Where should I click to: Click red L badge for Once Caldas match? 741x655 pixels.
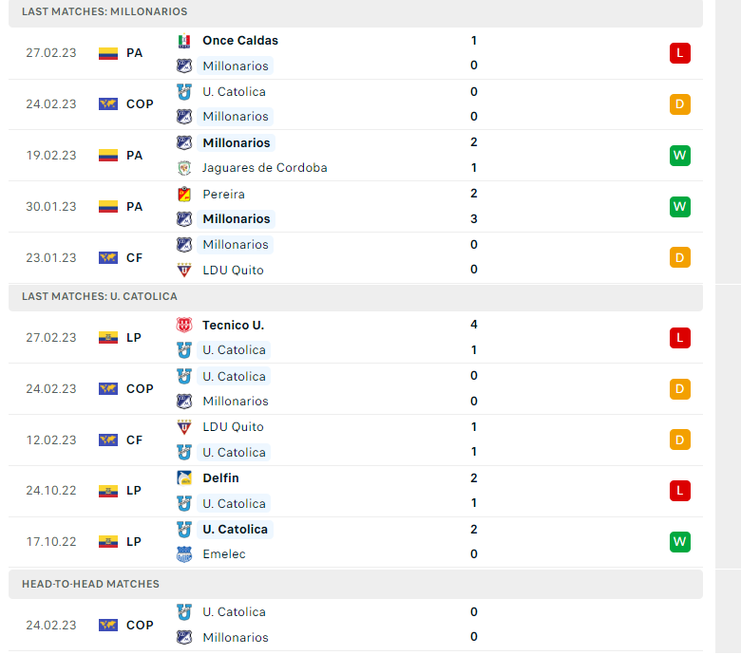(x=679, y=53)
